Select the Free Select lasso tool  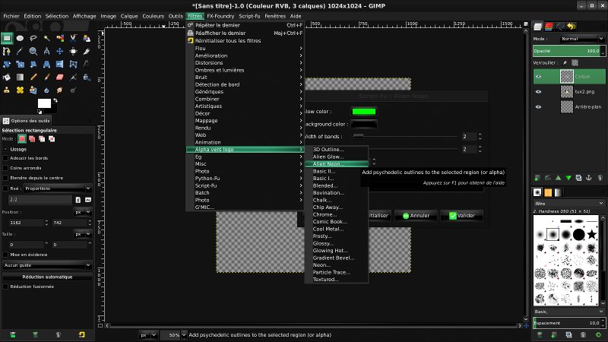[33, 38]
